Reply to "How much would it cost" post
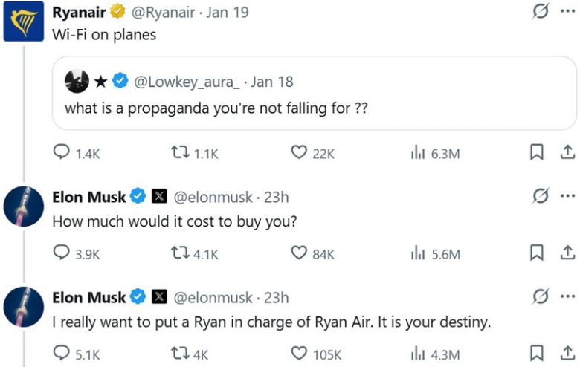 pyautogui.click(x=61, y=253)
